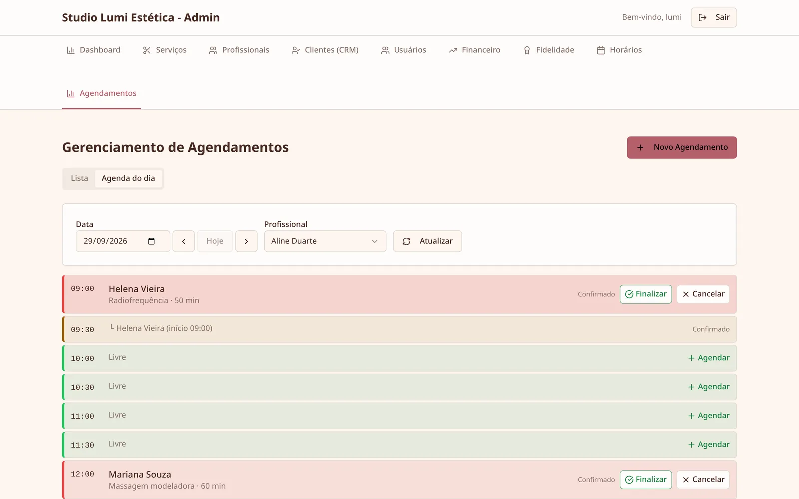Agendar the 11:00 free slot
This screenshot has height=499, width=799.
(709, 416)
